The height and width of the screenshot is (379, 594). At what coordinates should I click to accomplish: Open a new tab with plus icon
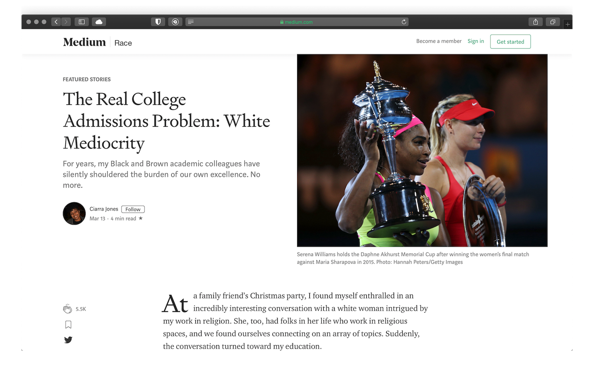coord(568,24)
